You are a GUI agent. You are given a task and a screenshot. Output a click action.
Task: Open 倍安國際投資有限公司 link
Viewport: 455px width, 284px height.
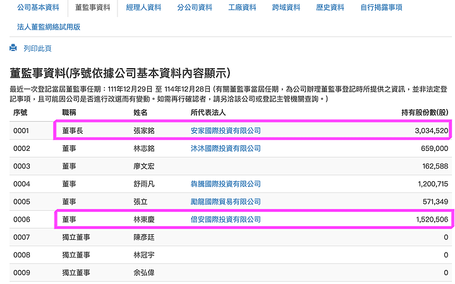tap(226, 220)
